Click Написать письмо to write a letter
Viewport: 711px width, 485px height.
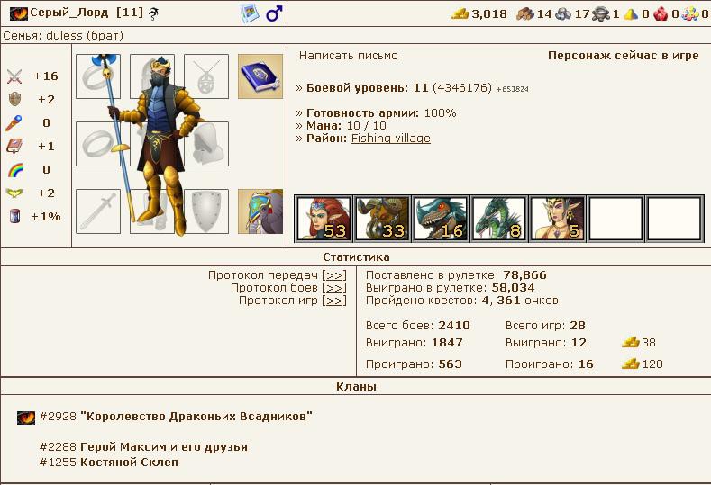pyautogui.click(x=348, y=56)
